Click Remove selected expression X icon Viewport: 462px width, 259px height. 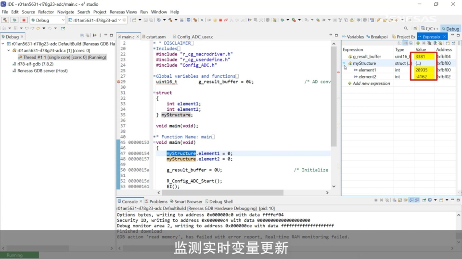(x=423, y=43)
